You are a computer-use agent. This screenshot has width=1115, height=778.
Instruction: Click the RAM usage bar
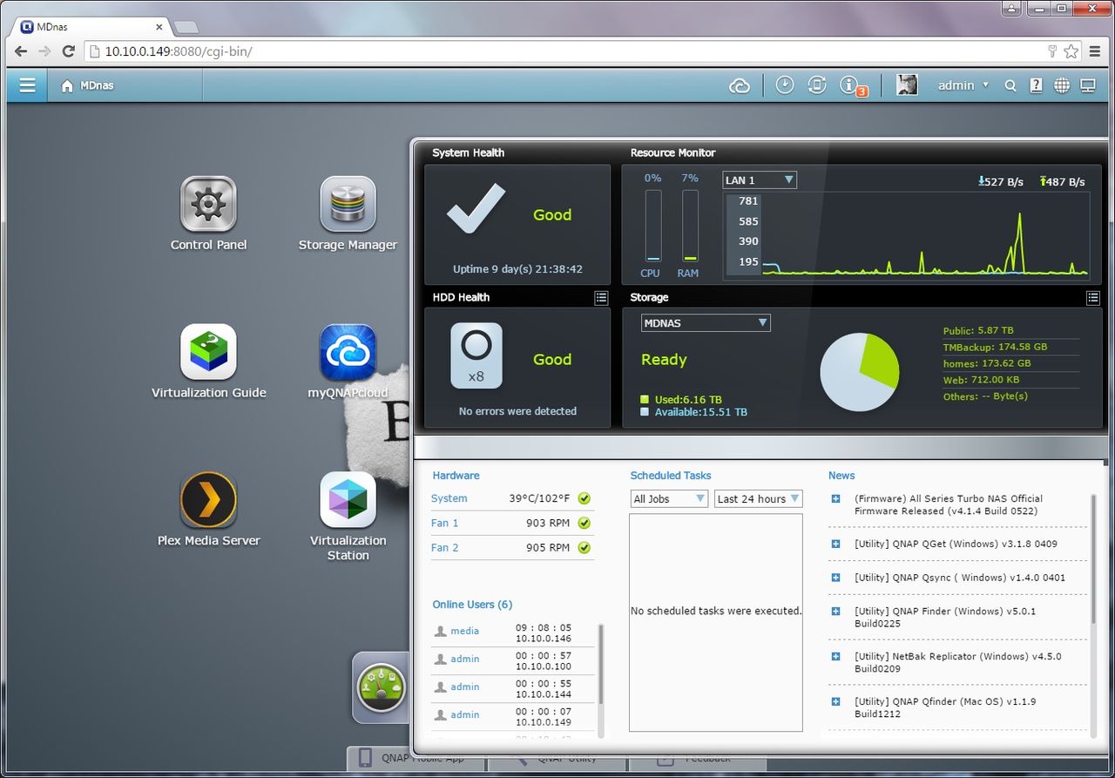(689, 226)
